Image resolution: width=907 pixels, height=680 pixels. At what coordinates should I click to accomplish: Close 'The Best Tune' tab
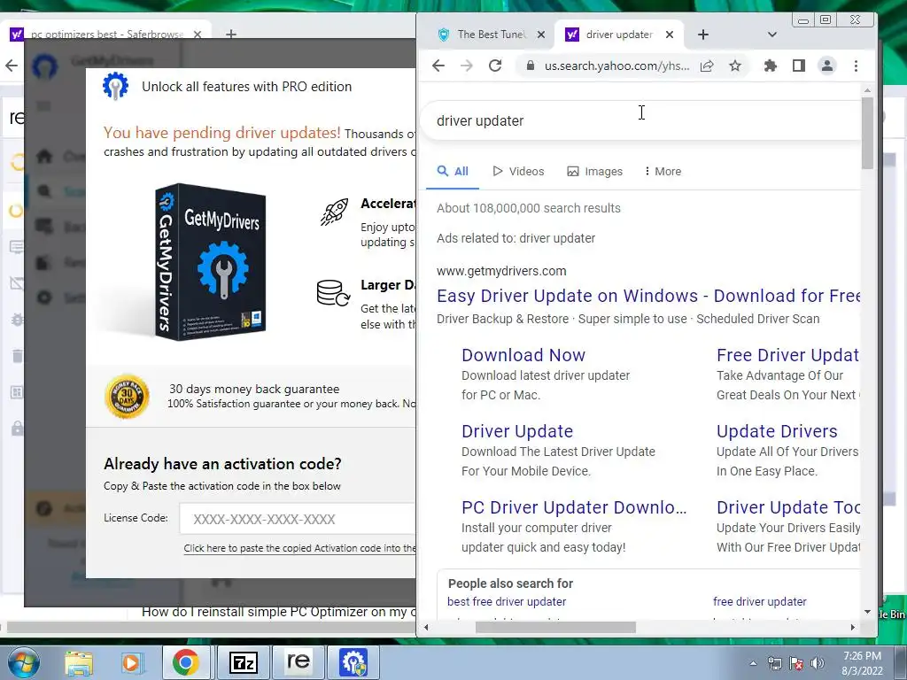(x=541, y=35)
